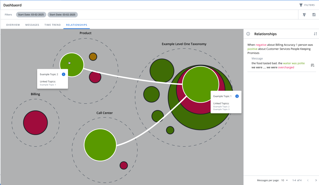Viewport: 319px width, 185px height.
Task: Click the second Start Date filter chip
Action: point(63,15)
